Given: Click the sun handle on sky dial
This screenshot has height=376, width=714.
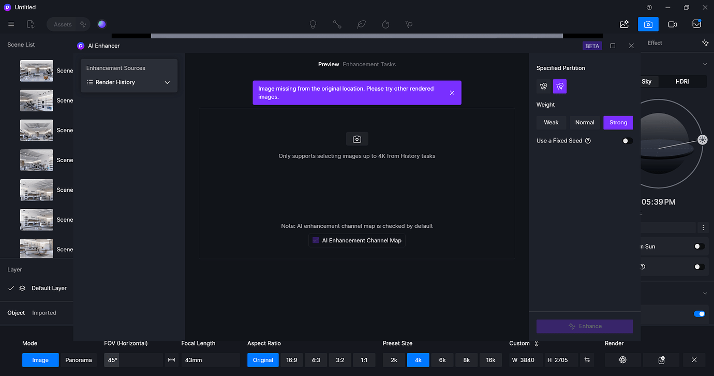Looking at the screenshot, I should pos(702,139).
